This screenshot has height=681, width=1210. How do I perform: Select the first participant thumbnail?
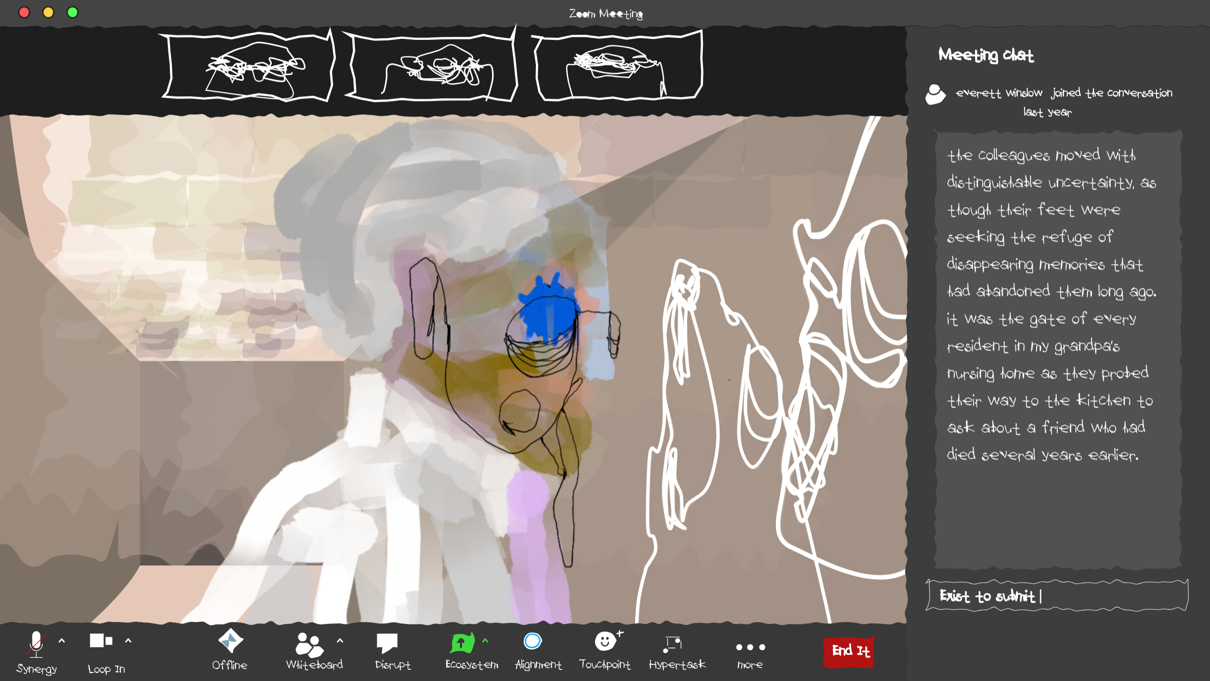(x=248, y=67)
